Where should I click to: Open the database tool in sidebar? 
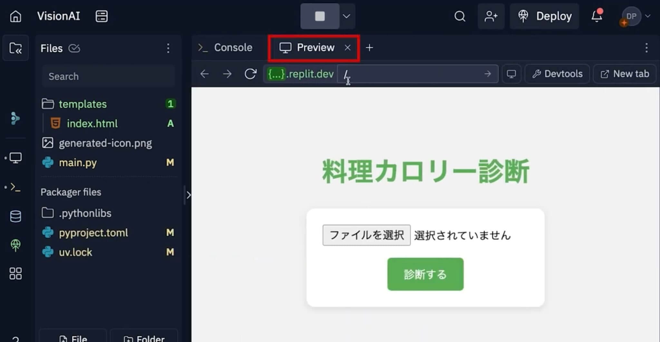[x=15, y=216]
